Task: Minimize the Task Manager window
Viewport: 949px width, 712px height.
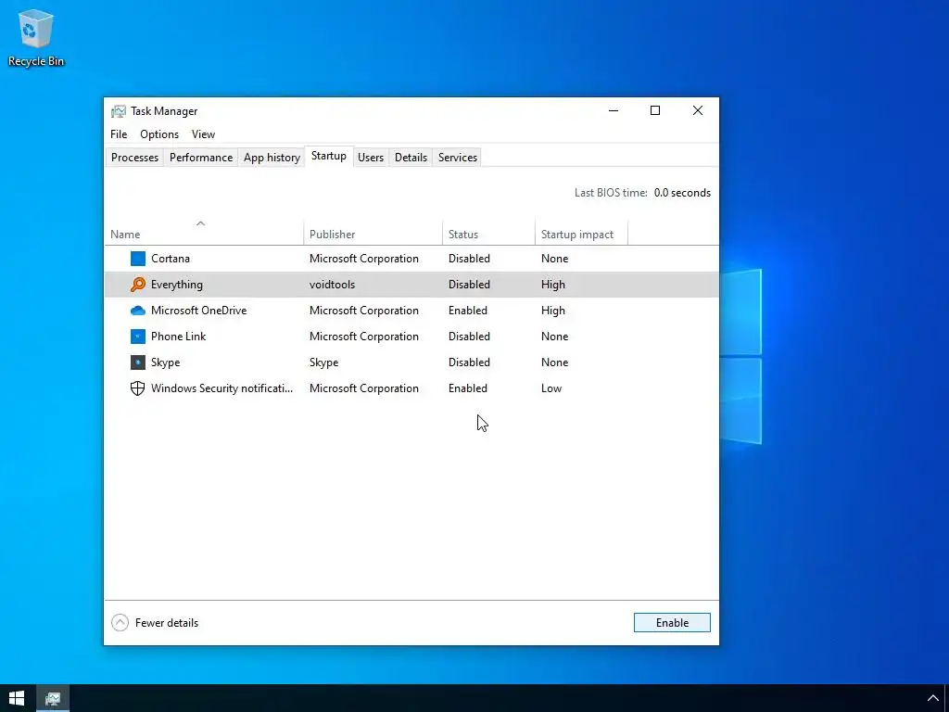Action: [614, 111]
